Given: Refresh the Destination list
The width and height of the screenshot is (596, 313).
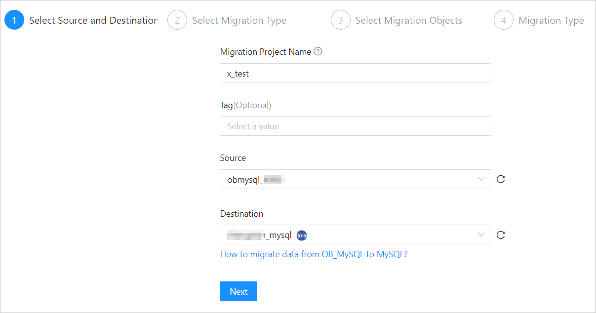Looking at the screenshot, I should [x=500, y=235].
